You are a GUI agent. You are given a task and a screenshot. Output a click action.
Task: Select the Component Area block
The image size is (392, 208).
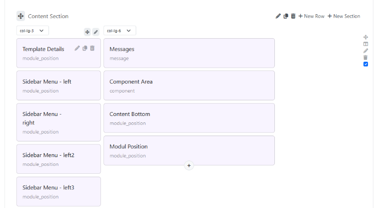click(189, 85)
